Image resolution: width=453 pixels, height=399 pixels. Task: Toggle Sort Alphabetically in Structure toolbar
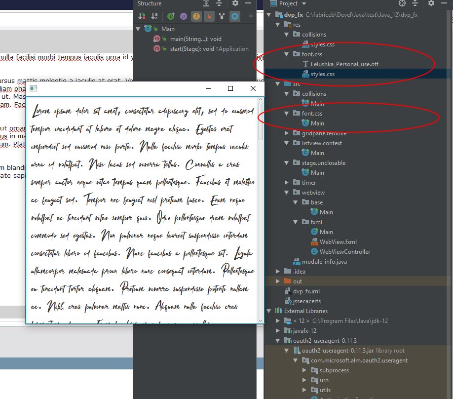click(x=154, y=16)
